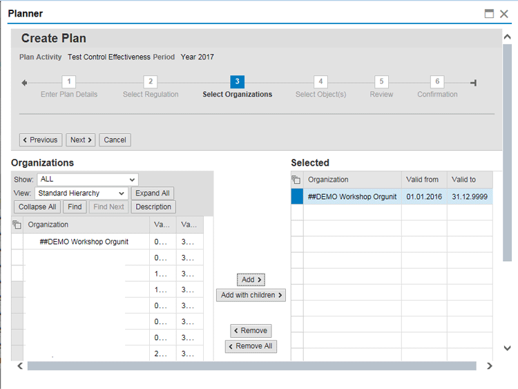518x389 pixels.
Task: Click select-all icon in Selected table header
Action: (x=297, y=180)
